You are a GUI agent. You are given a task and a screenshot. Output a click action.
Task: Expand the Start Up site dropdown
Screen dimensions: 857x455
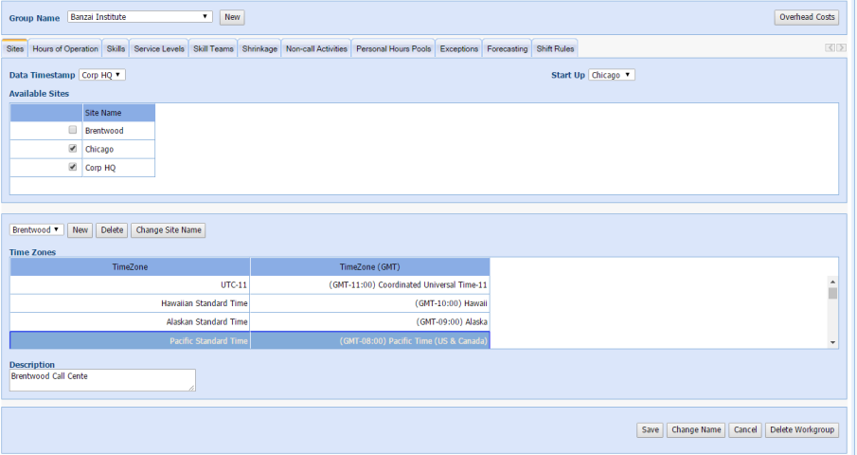point(612,75)
